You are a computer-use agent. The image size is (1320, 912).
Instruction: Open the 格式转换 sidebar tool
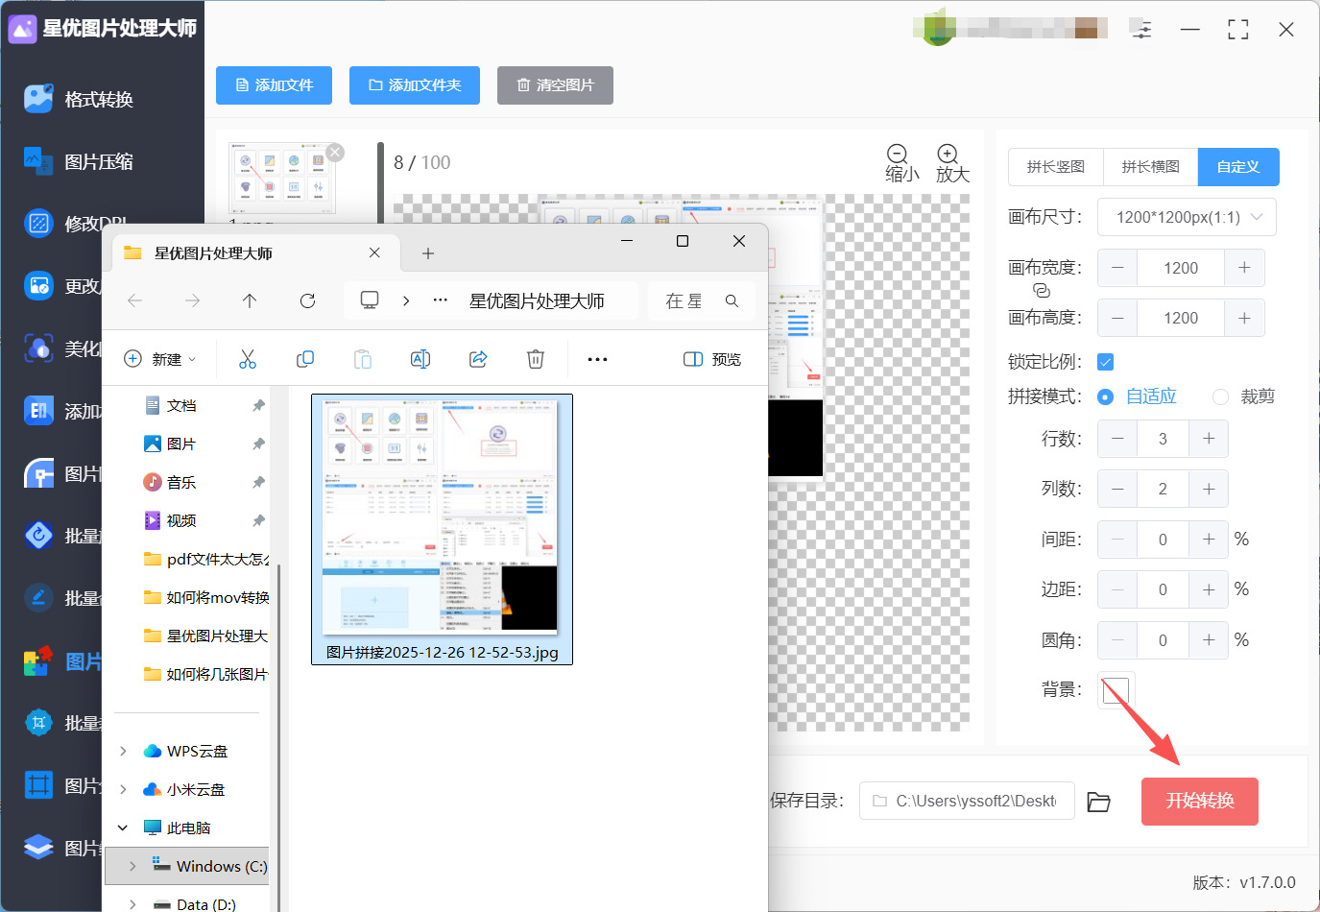pyautogui.click(x=98, y=99)
